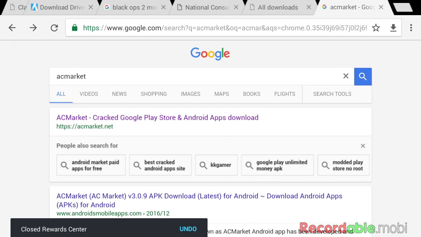
Task: Click the https://acmarket.net URL text
Action: tap(85, 126)
